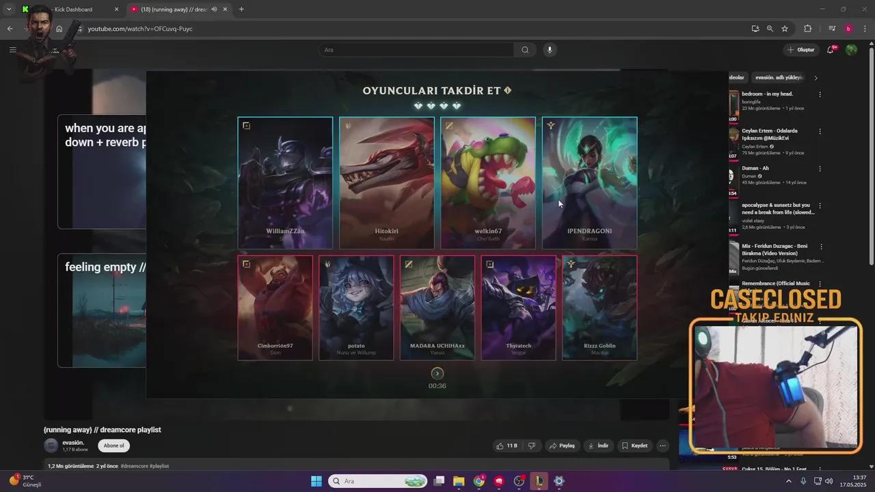875x492 pixels.
Task: Select the 'evasión. adlı yükleyici' filter chip
Action: tap(779, 78)
